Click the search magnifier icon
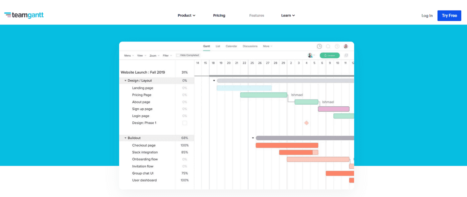467x197 pixels. click(x=328, y=46)
